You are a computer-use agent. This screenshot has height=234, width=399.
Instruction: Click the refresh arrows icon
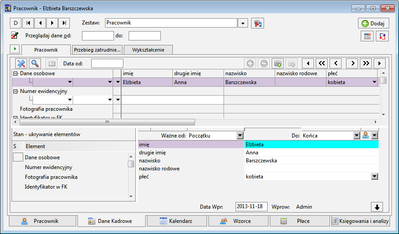383,36
